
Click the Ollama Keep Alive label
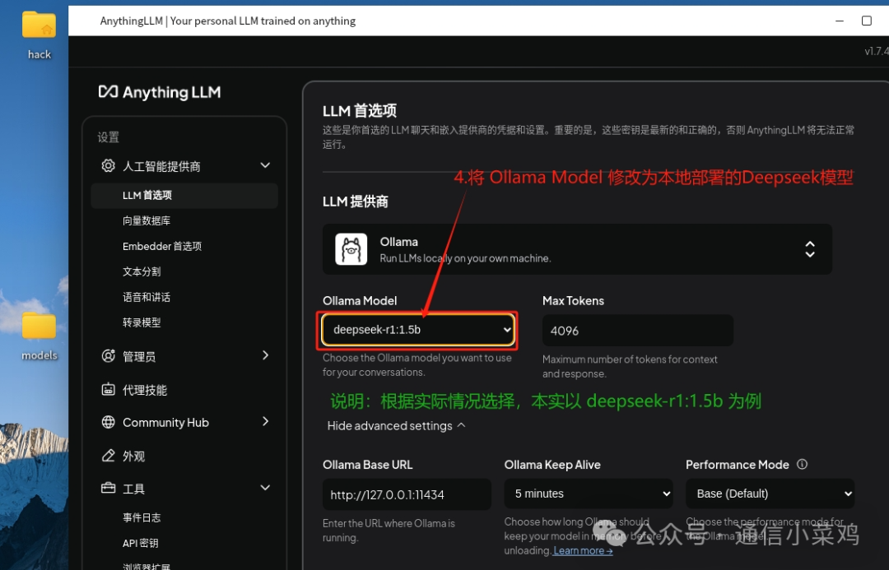(x=552, y=465)
